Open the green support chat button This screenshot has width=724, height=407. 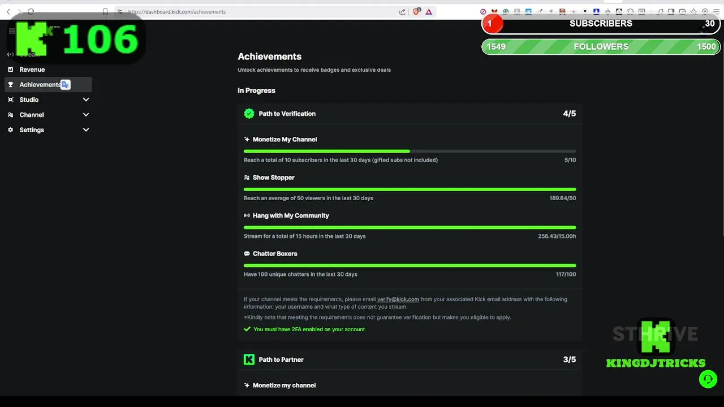pos(708,379)
